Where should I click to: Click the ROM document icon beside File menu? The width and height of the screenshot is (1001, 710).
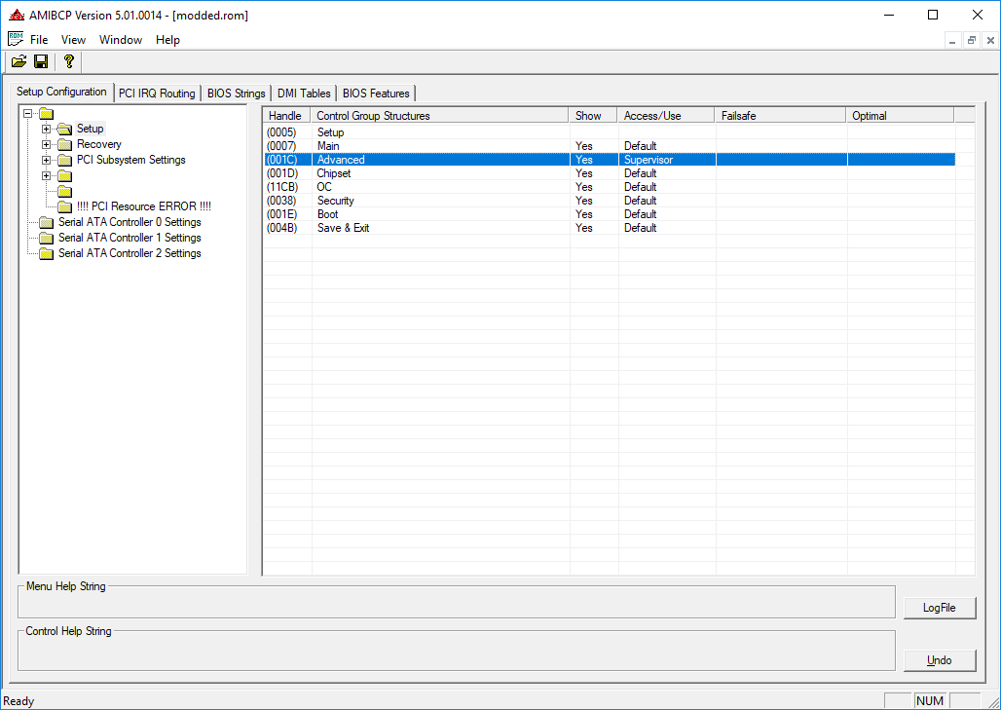click(16, 39)
